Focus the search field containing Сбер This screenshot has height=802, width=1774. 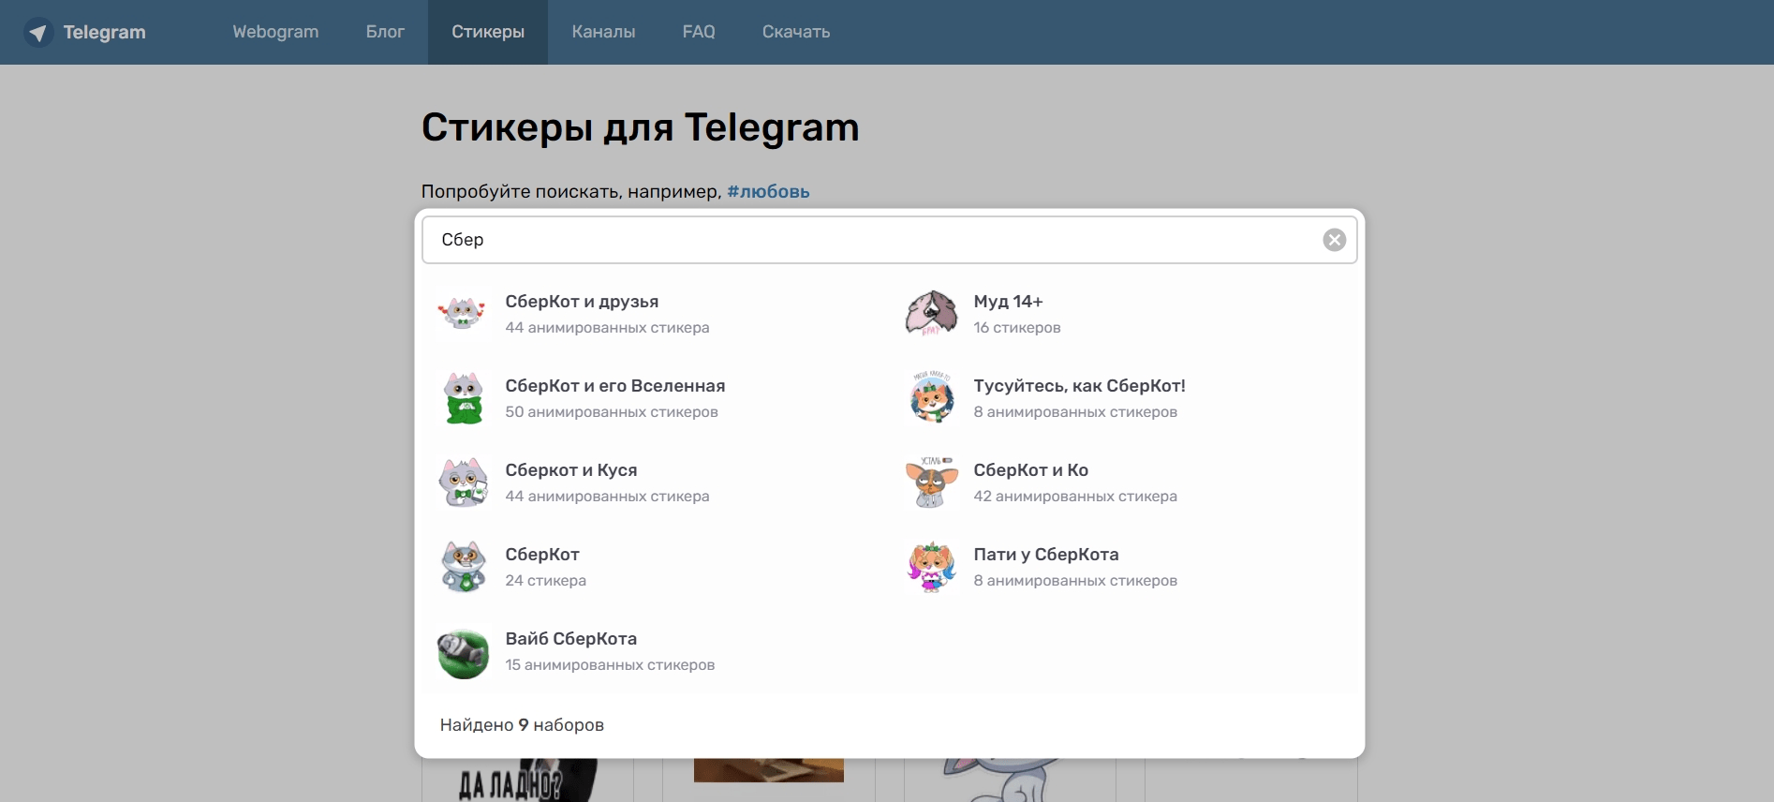point(889,240)
